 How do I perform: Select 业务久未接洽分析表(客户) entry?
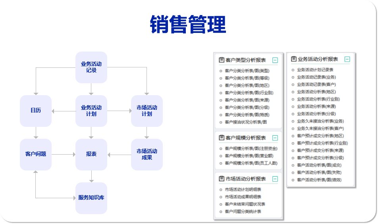pyautogui.click(x=320, y=128)
